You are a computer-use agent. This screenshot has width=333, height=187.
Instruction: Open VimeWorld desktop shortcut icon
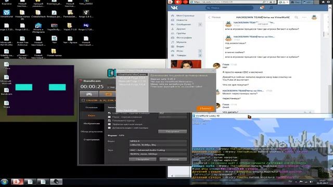coord(7,14)
